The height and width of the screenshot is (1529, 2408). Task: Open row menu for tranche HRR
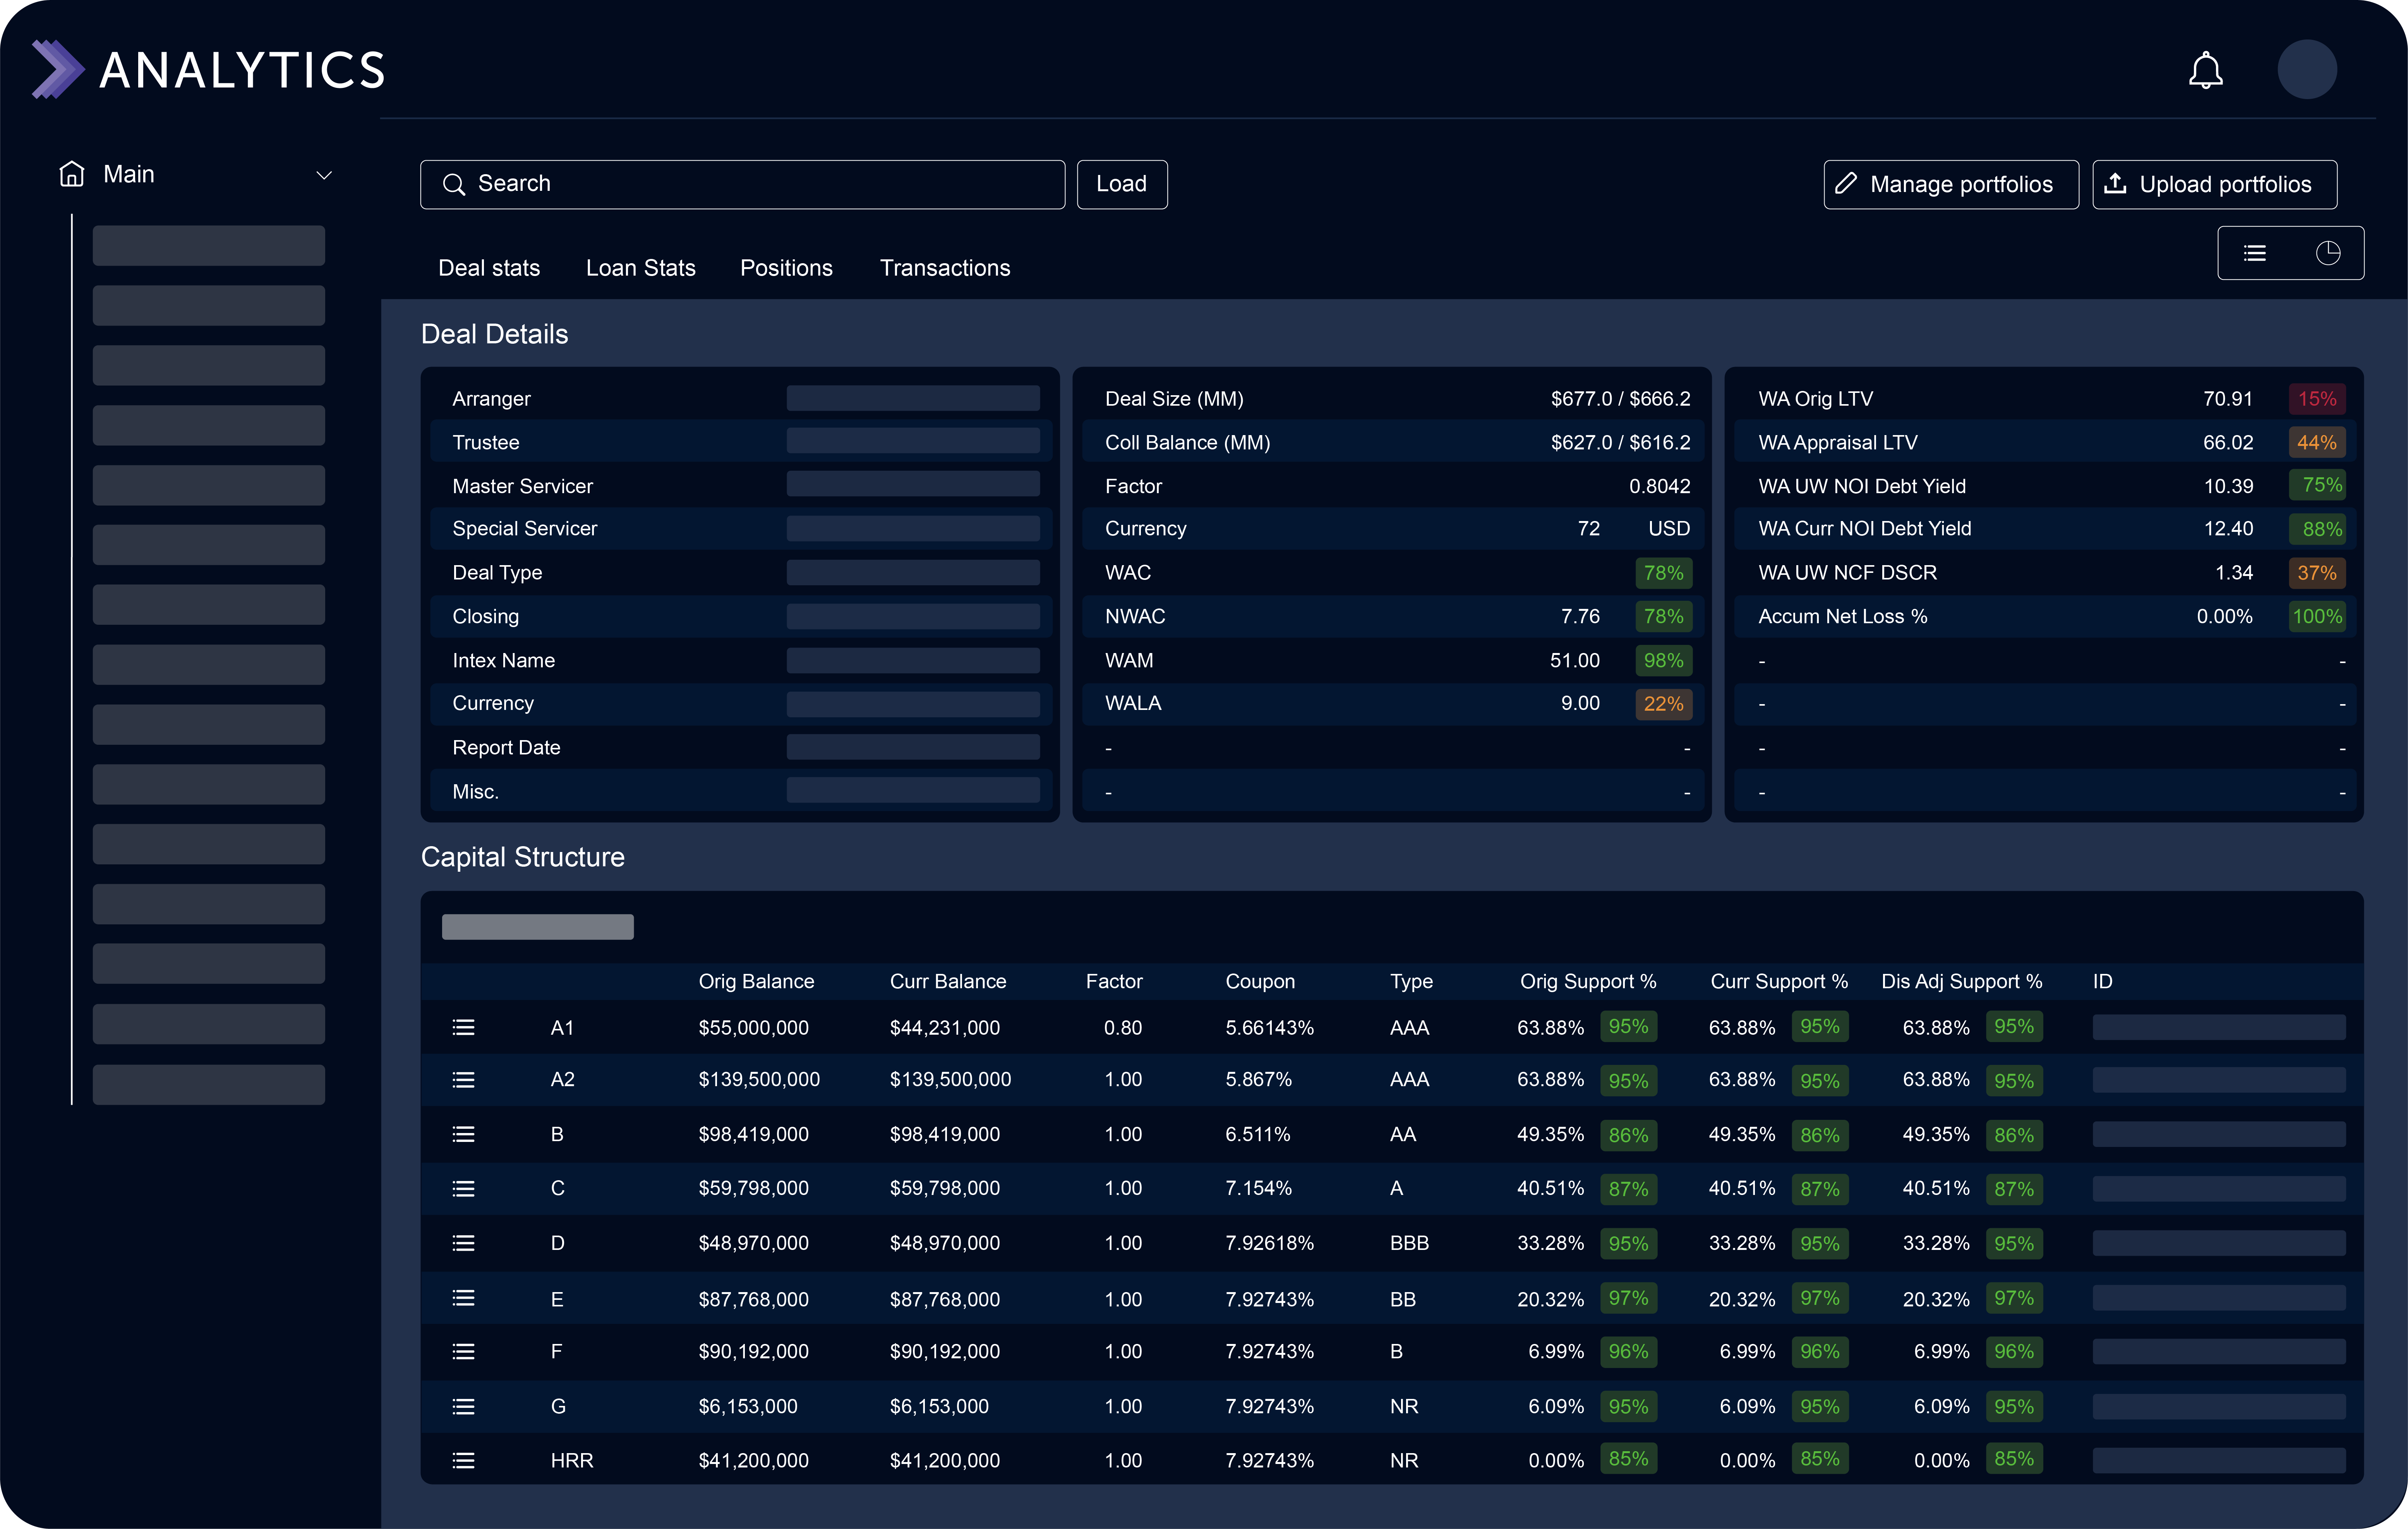click(463, 1461)
